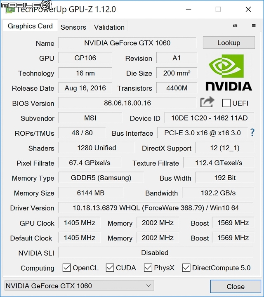Open the hamburger menu icon
The width and height of the screenshot is (264, 297).
254,26
